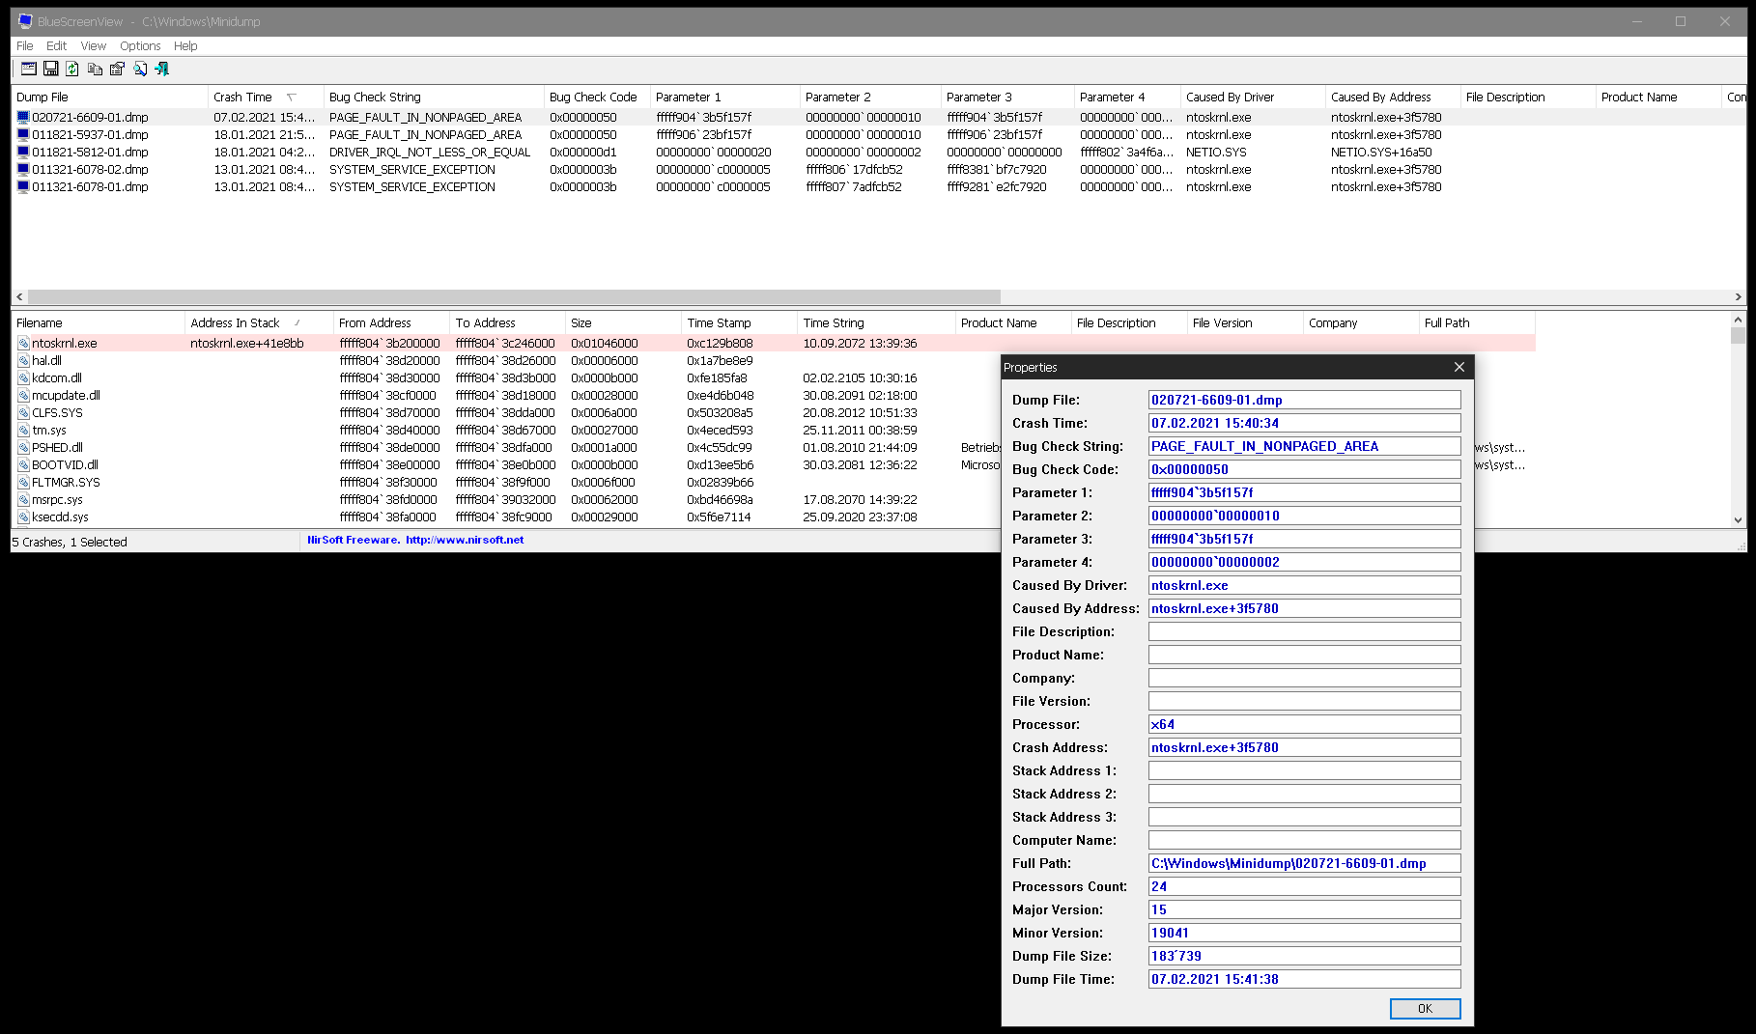The width and height of the screenshot is (1756, 1034).
Task: Click the CLFS.SYS file icon
Action: click(x=23, y=412)
